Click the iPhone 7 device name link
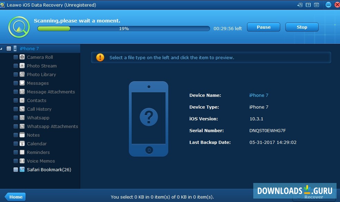 259,95
